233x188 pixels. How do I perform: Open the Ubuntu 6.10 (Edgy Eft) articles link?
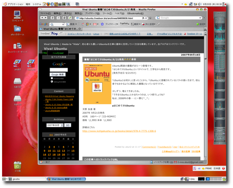(x=59, y=104)
